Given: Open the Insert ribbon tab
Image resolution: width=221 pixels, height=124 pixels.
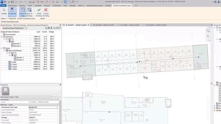Looking at the screenshot, I should click(x=30, y=6).
